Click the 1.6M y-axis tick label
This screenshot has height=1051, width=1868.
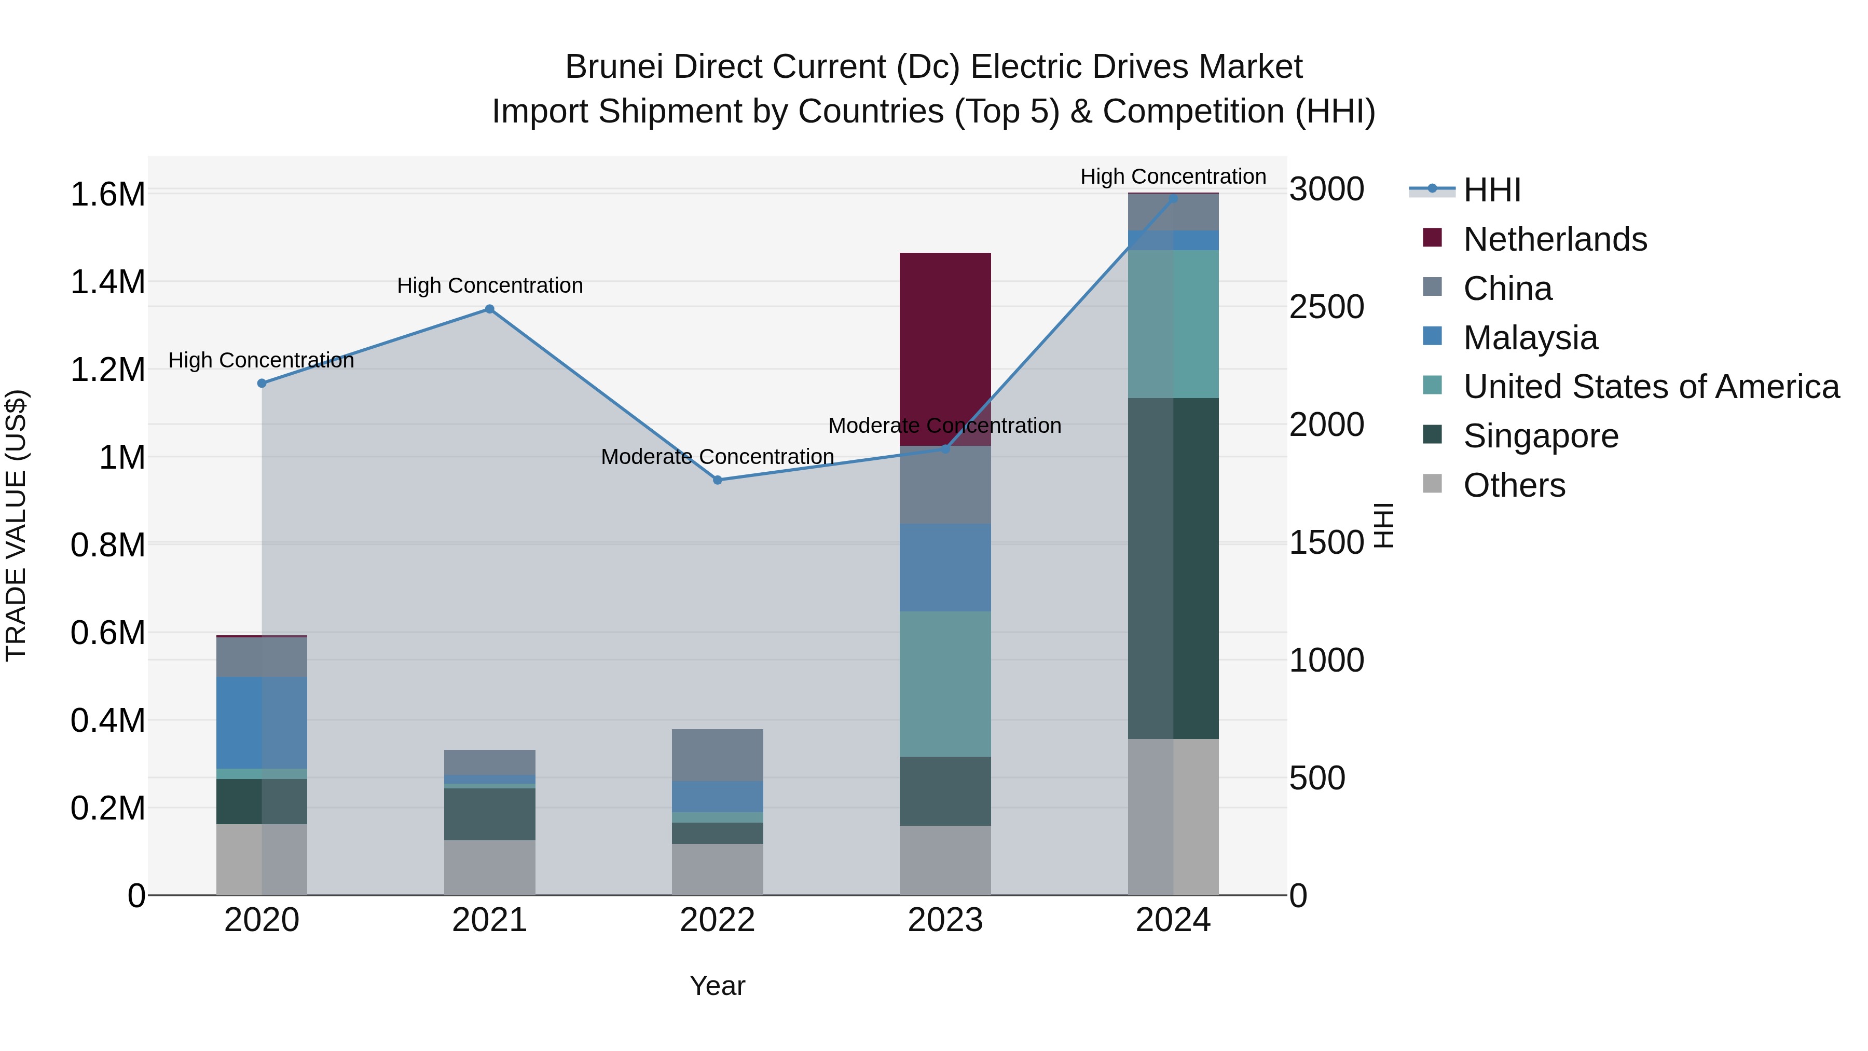tap(108, 195)
